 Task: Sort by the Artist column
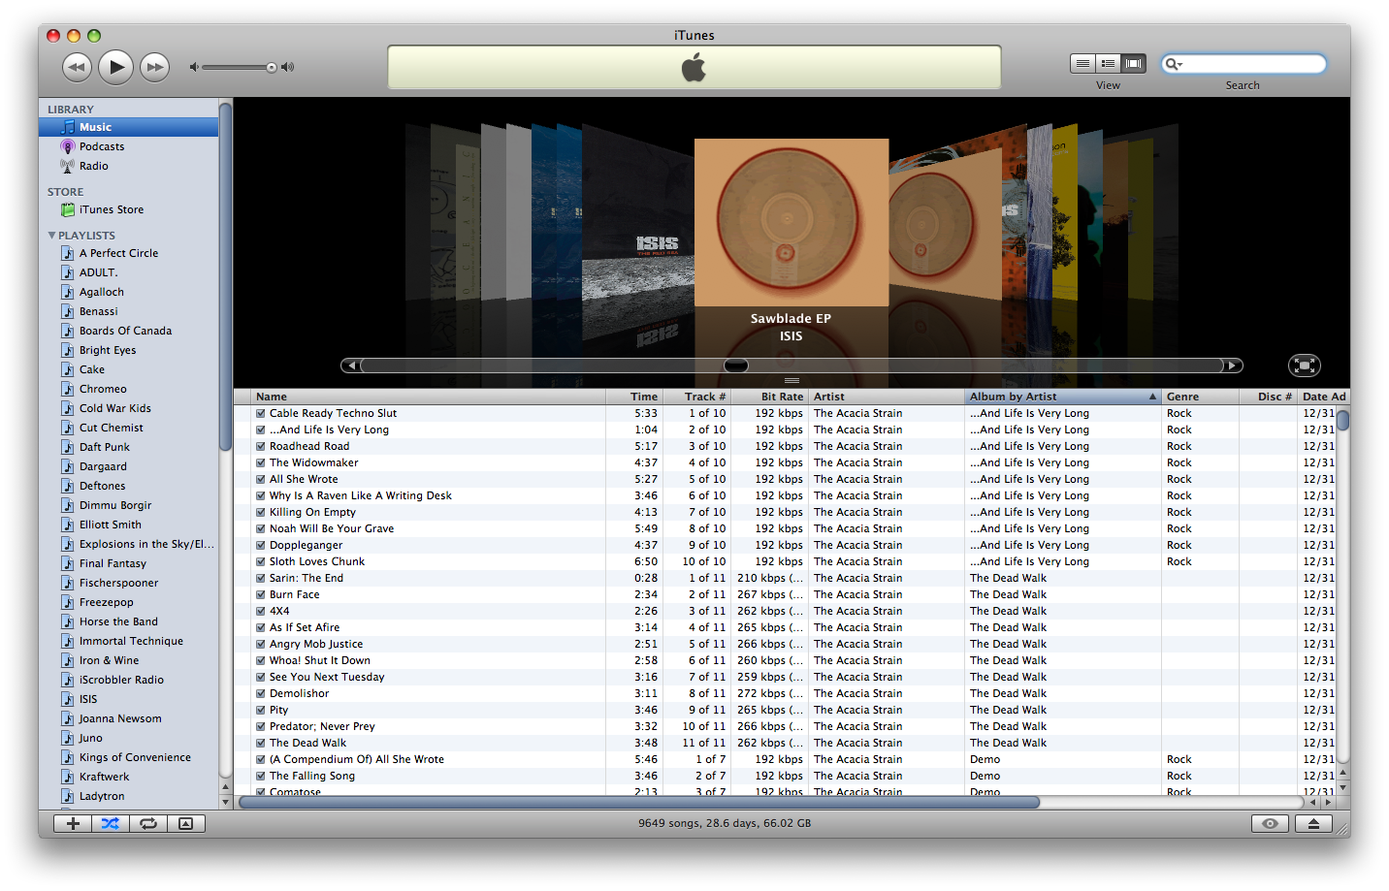tap(888, 397)
